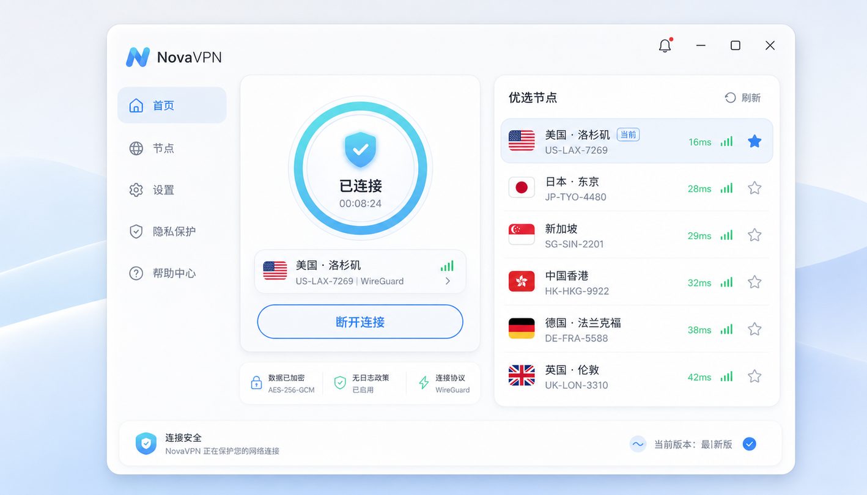Image resolution: width=867 pixels, height=495 pixels.
Task: Favorite the 新加坡 node star
Action: pyautogui.click(x=754, y=235)
